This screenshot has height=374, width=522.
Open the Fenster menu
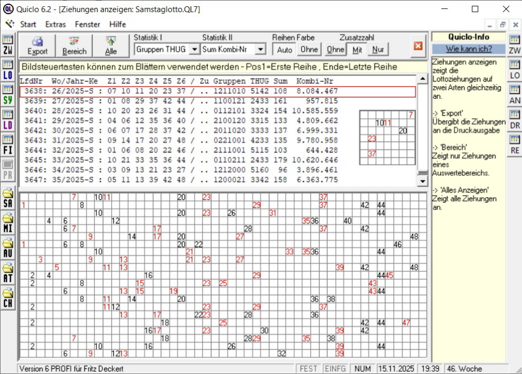click(87, 24)
